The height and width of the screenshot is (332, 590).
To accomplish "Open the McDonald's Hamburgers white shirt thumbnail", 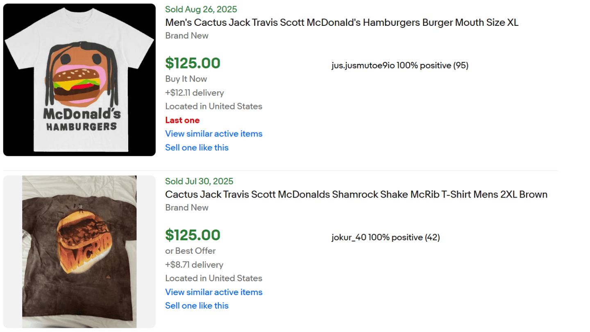I will [79, 80].
